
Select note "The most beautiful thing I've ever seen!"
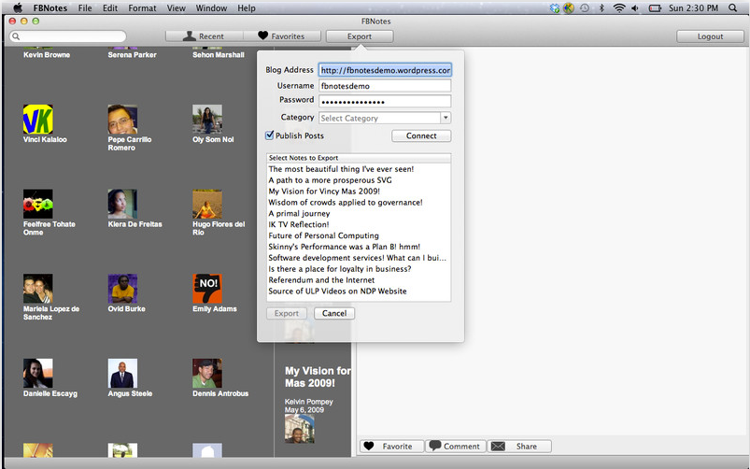point(359,169)
